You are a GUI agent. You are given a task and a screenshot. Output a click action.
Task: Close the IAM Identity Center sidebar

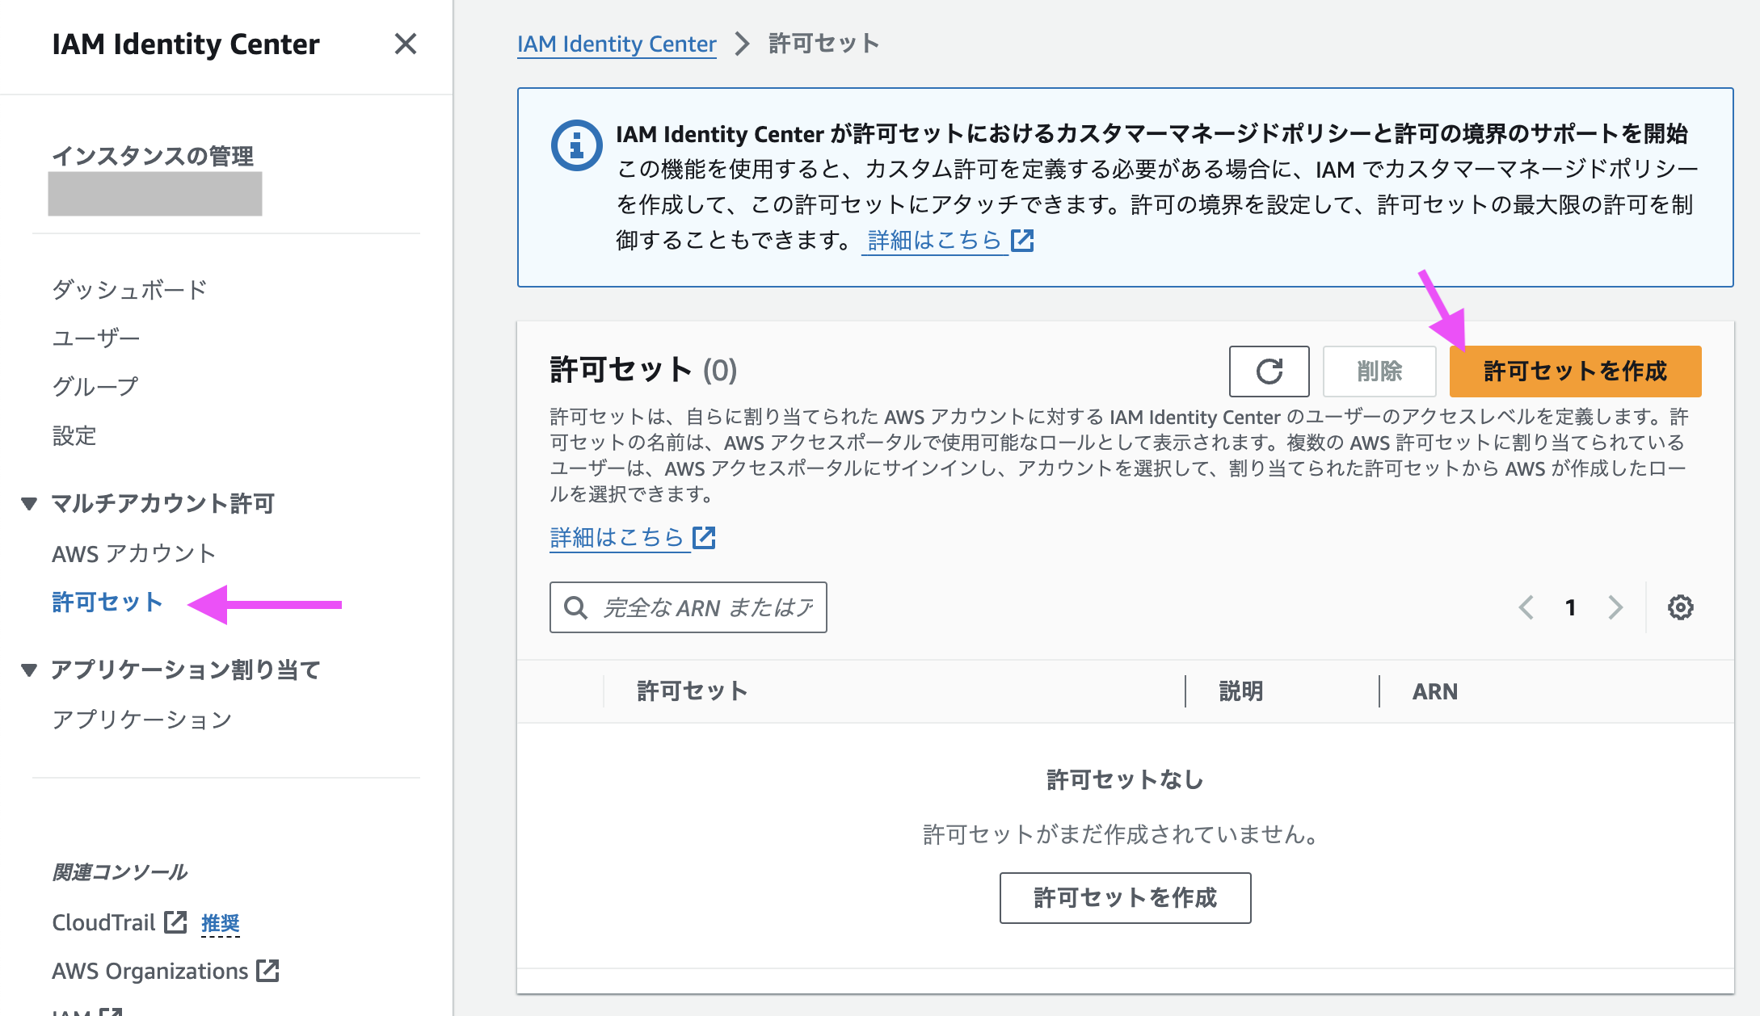point(406,44)
